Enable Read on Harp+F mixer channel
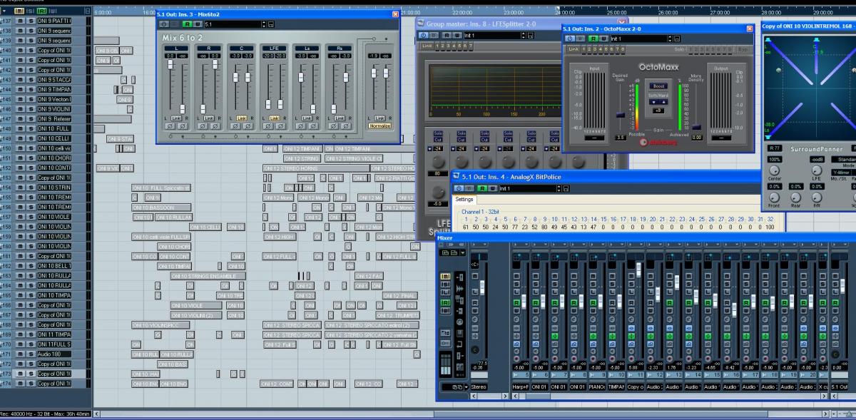 517,303
